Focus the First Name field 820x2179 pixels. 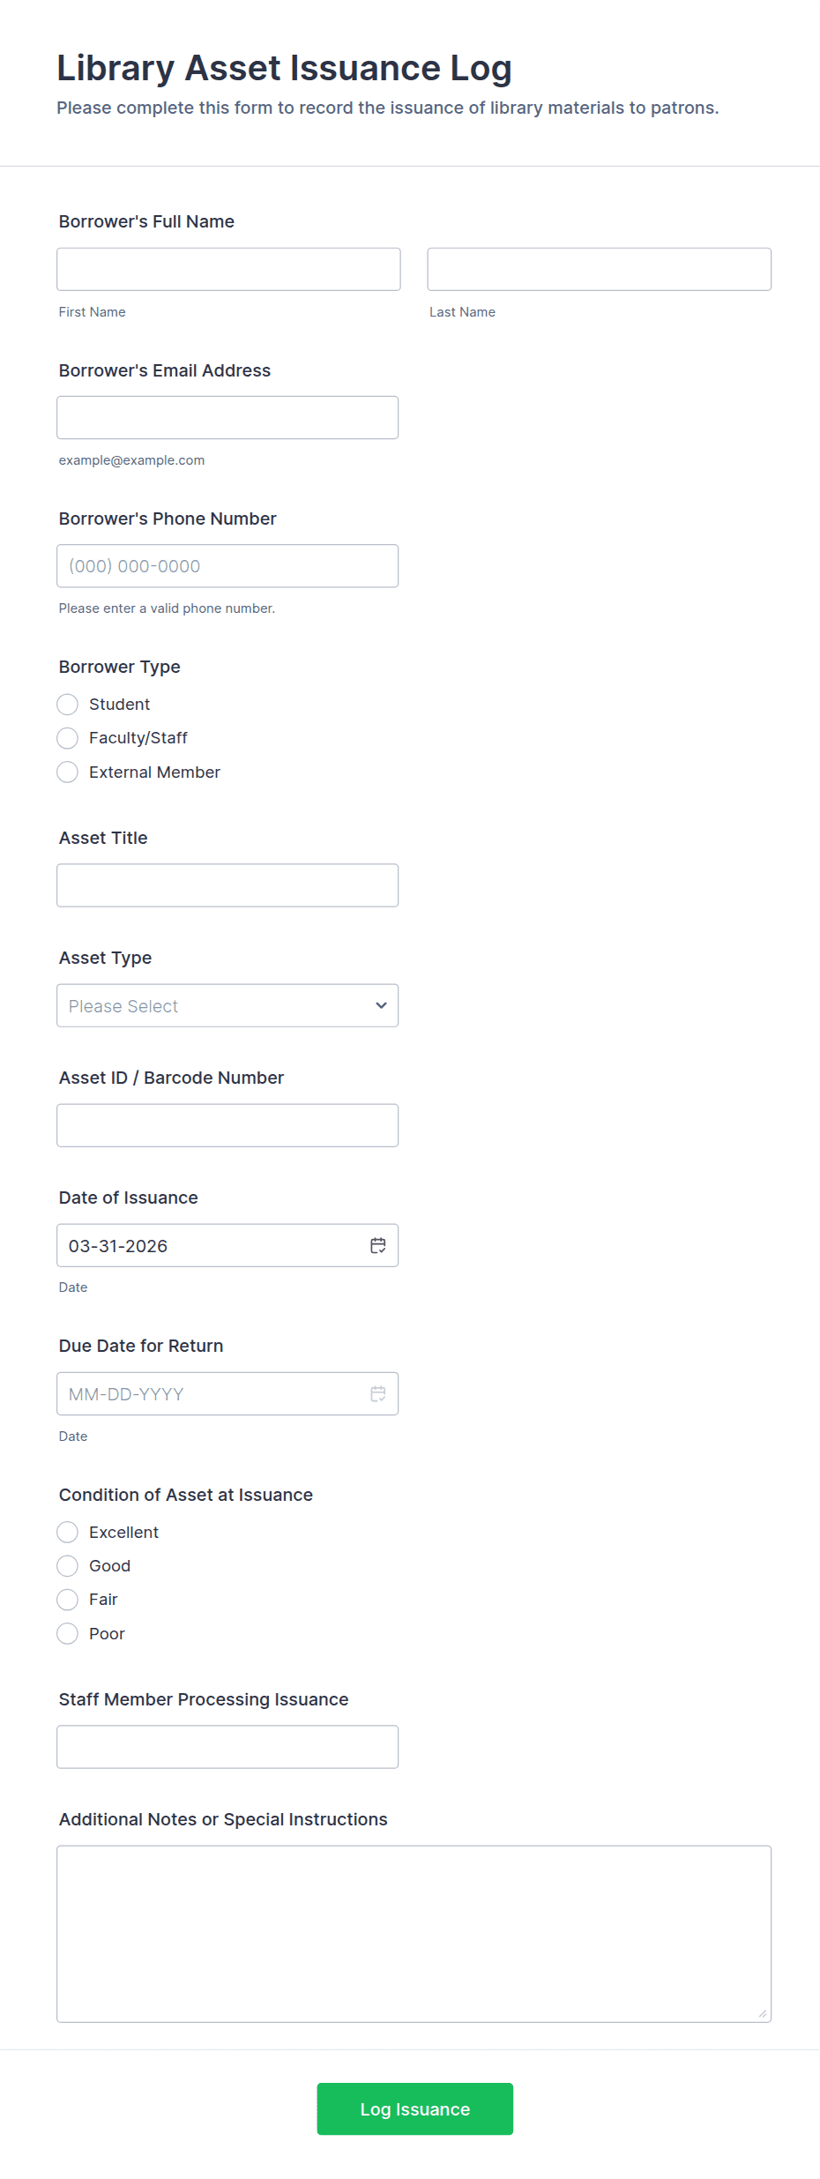(x=228, y=269)
